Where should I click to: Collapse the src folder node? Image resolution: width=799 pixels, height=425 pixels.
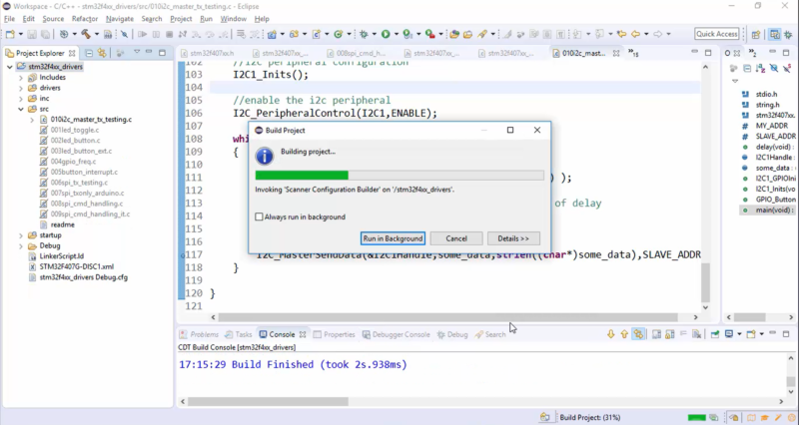[21, 109]
